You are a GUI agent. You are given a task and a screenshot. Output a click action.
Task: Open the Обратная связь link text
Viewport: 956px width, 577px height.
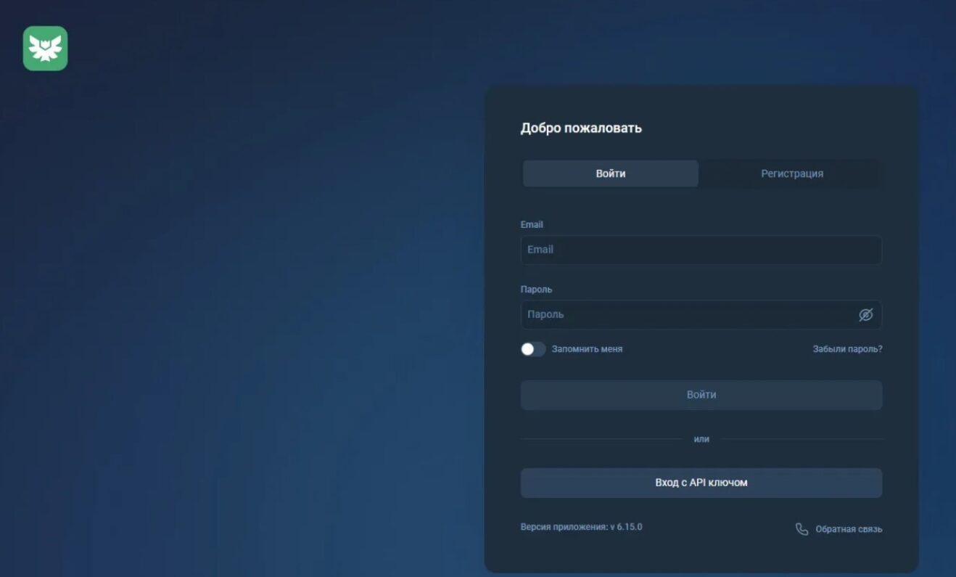click(849, 529)
